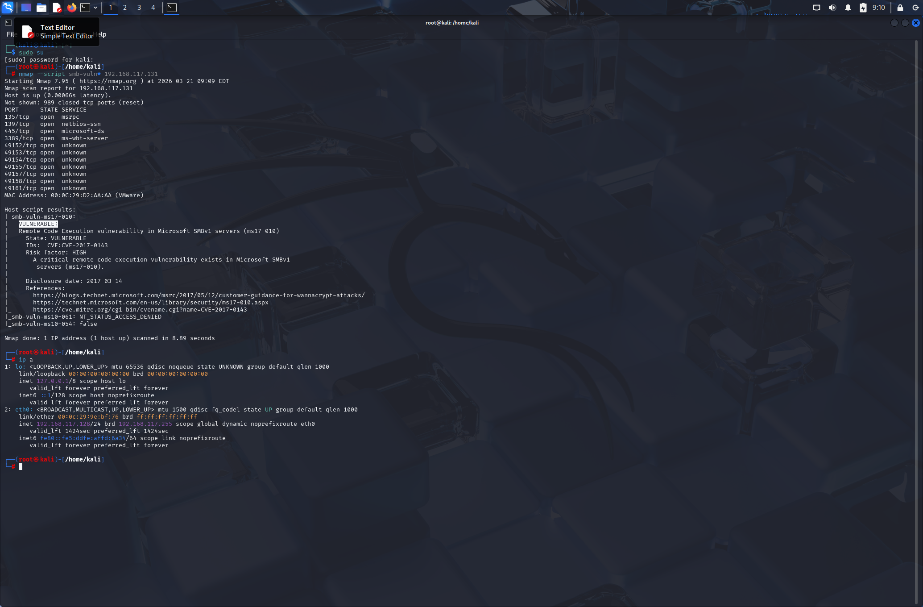Lock the screen with padlock icon
923x607 pixels.
(900, 8)
